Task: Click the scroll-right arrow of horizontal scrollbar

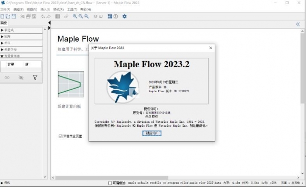Action: 298,178
